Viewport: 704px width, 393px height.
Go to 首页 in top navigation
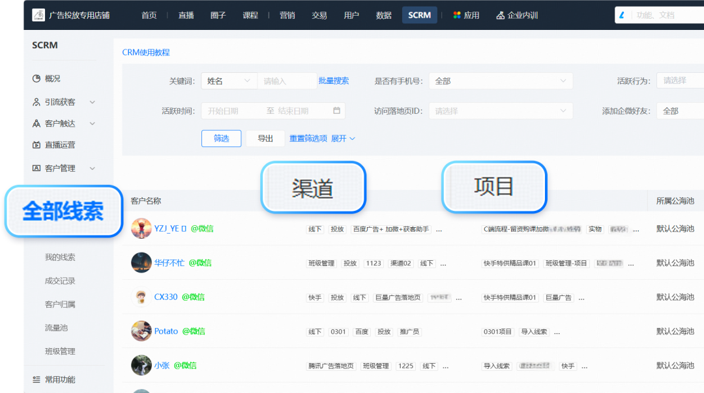(x=149, y=15)
